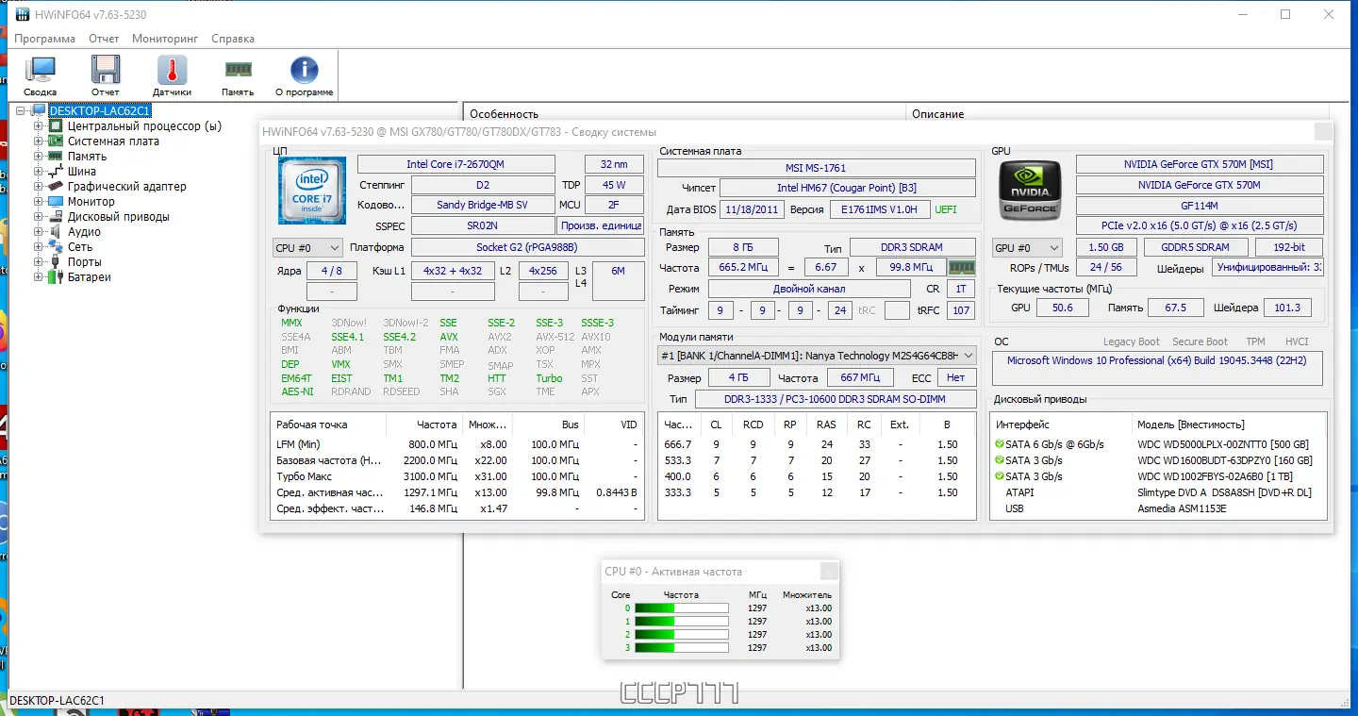Open the Мониторинг menu
Screen dimensions: 1358x716
tap(165, 39)
